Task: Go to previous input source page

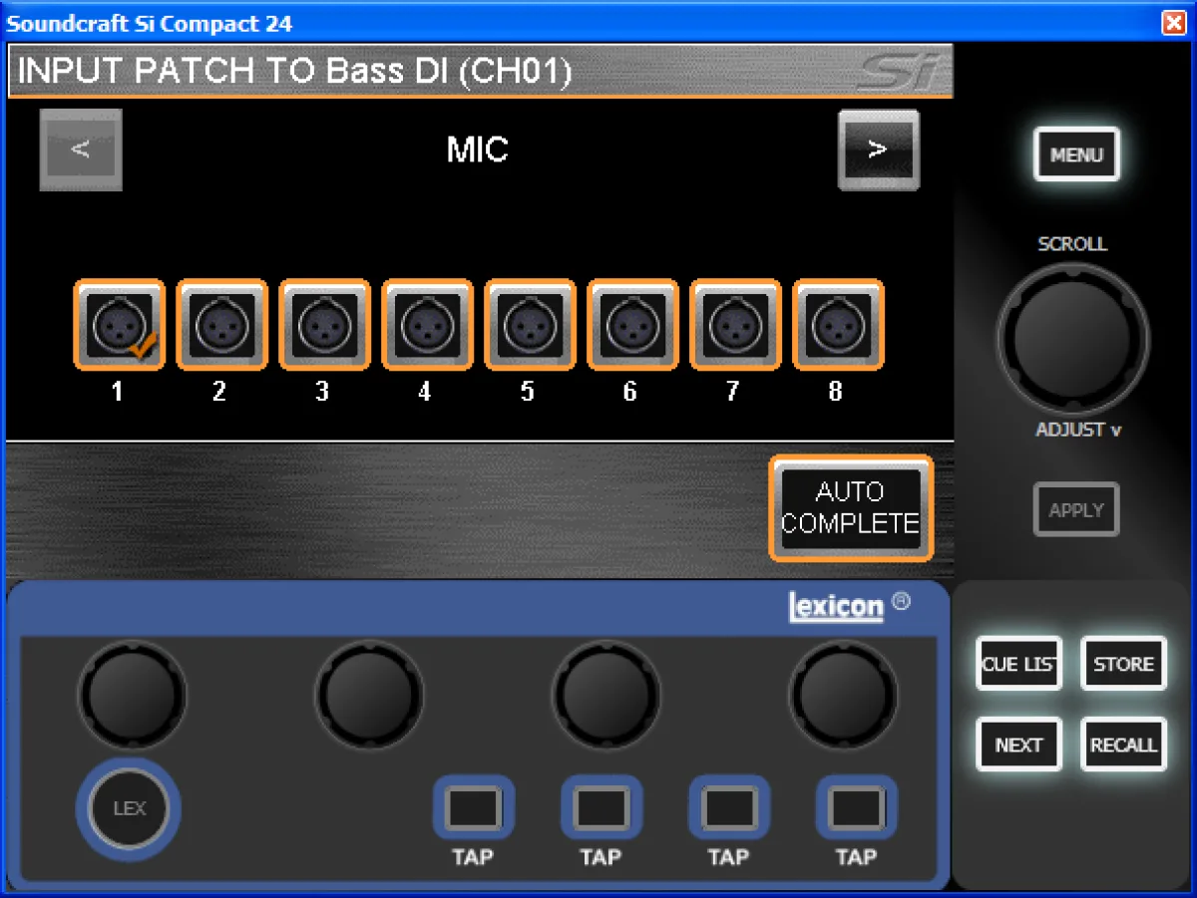Action: (81, 150)
